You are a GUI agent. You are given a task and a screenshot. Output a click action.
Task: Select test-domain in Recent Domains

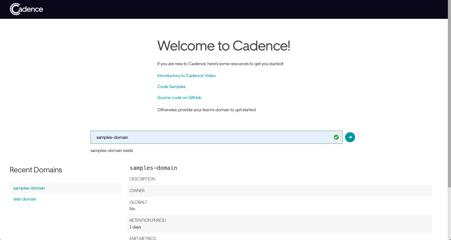[66, 199]
